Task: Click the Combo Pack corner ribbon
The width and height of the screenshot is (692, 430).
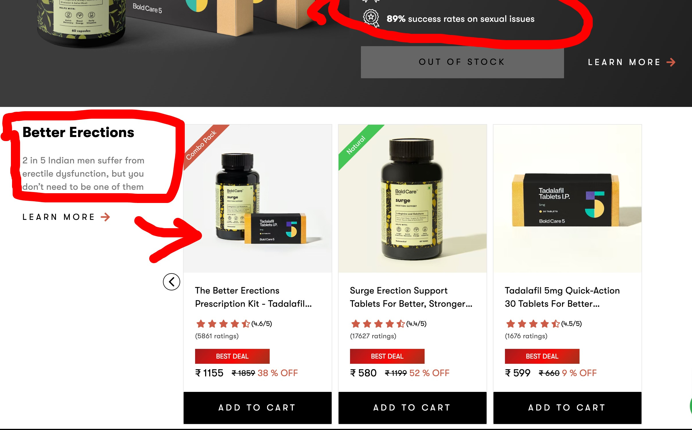Action: (202, 144)
